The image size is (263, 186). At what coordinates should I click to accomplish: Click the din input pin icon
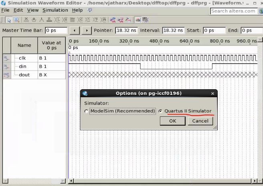6,67
